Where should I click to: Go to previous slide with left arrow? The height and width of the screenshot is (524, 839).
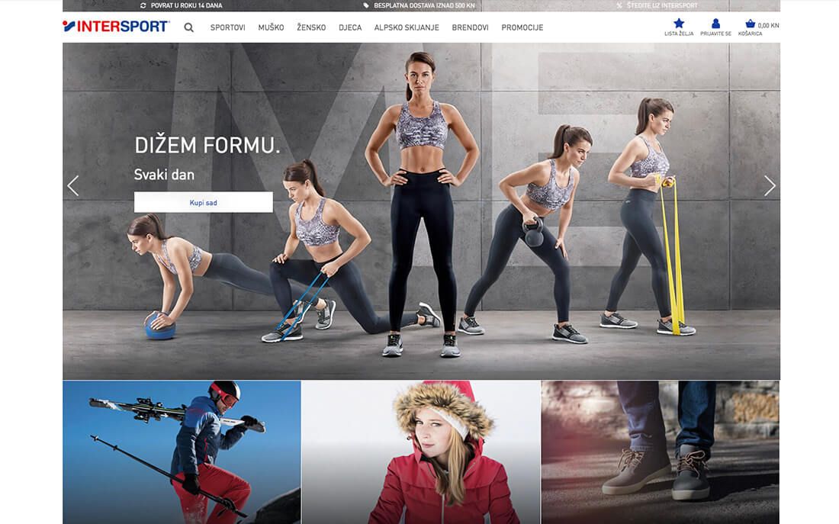pyautogui.click(x=73, y=185)
